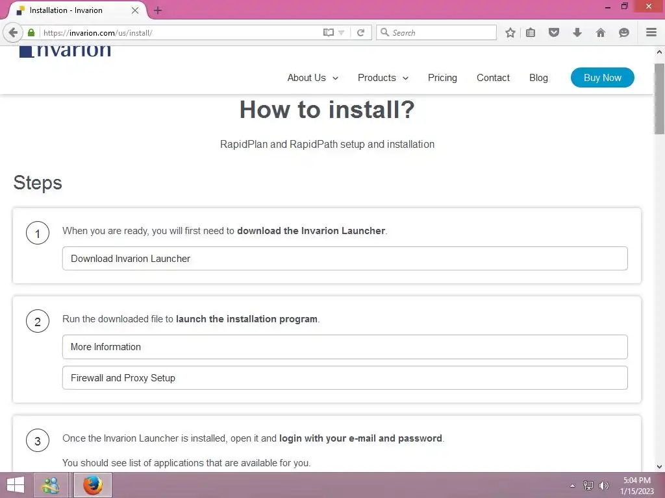Click the 'How to install?' heading
The width and height of the screenshot is (665, 498).
pos(327,110)
